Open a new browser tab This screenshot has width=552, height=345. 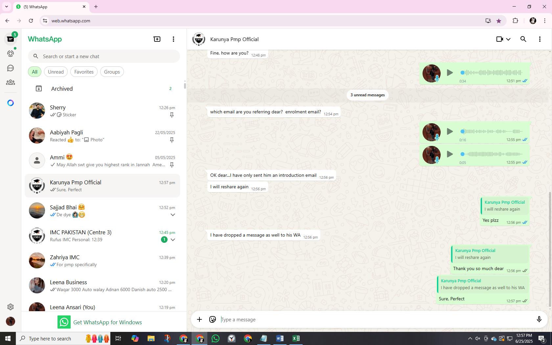click(x=96, y=7)
